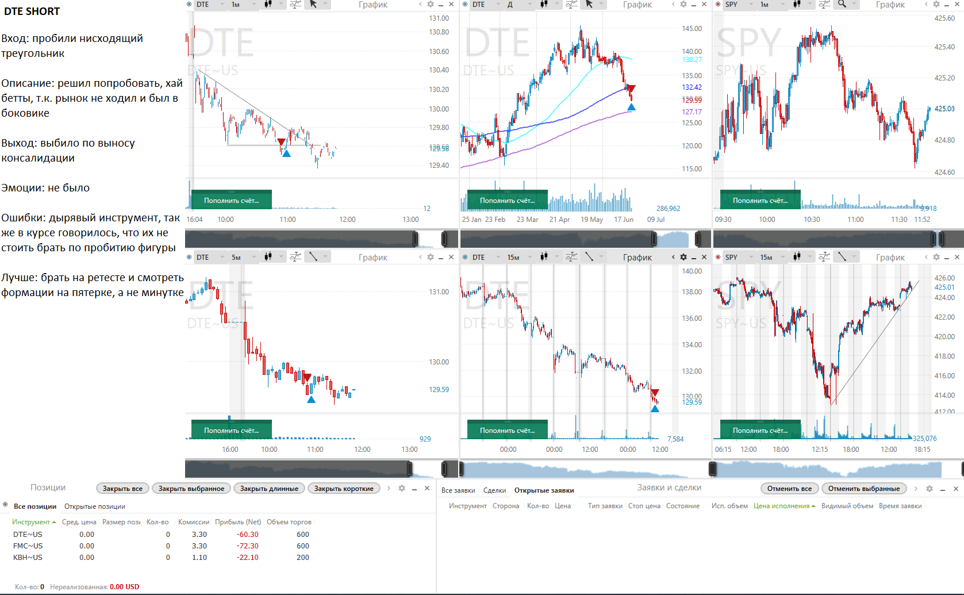Switch to Открытые позиции tab
This screenshot has width=964, height=595.
click(x=94, y=506)
